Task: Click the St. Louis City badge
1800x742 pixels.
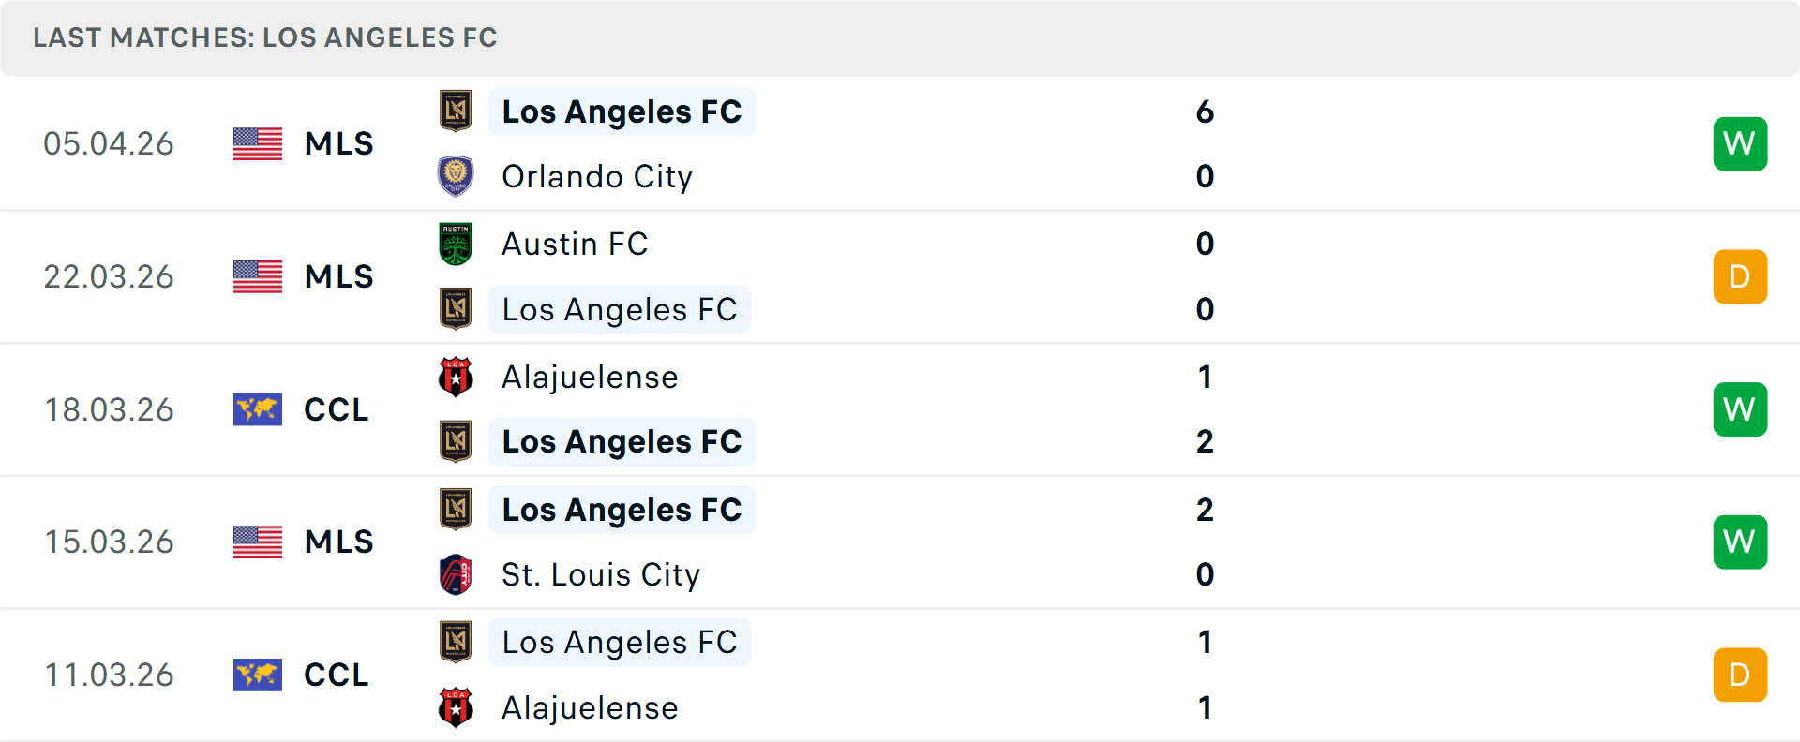Action: coord(456,574)
